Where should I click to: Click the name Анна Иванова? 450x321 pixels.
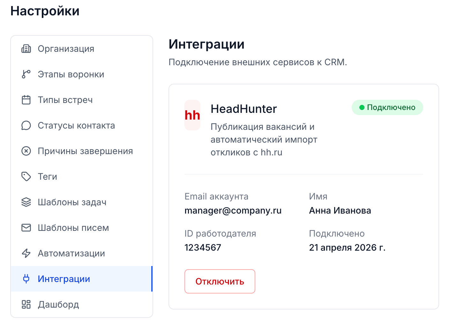pyautogui.click(x=340, y=211)
